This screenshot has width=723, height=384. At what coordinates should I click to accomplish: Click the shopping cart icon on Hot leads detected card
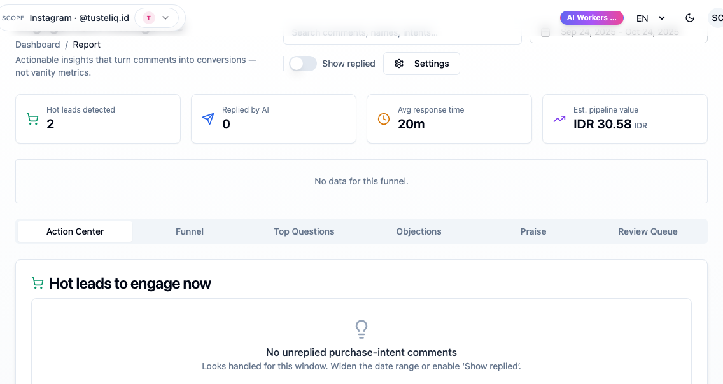[32, 118]
